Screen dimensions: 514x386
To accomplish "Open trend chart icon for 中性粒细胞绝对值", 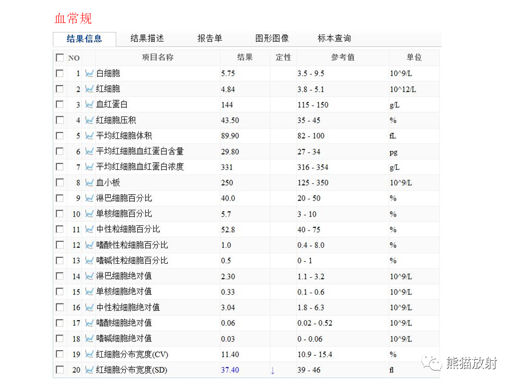I will 89,307.
